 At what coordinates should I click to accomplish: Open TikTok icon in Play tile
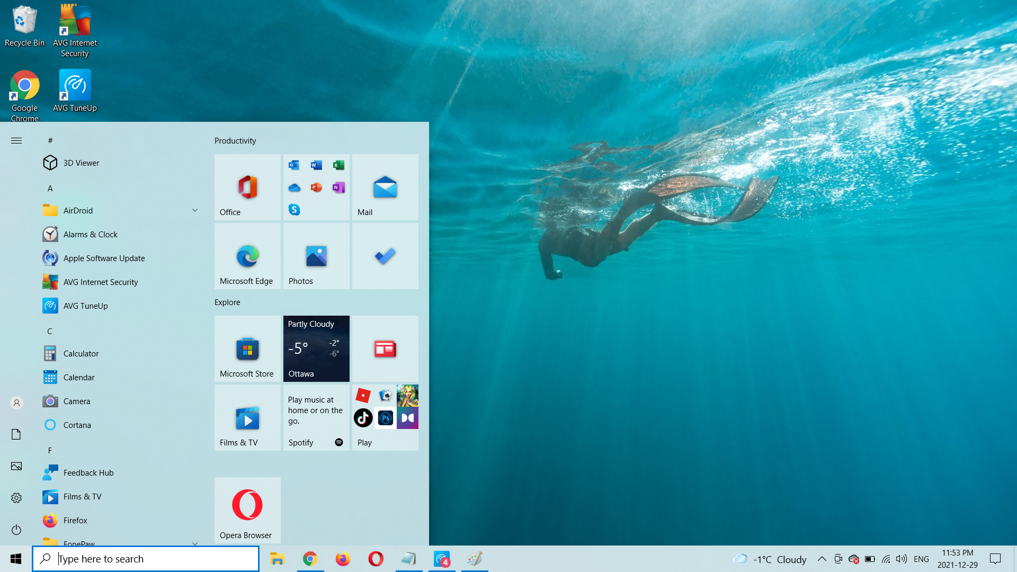click(363, 418)
